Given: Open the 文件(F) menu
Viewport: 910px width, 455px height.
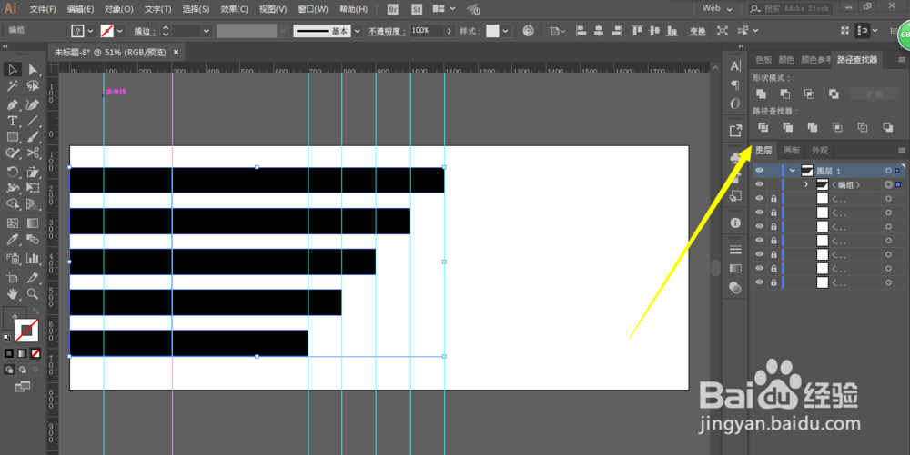Looking at the screenshot, I should point(43,9).
